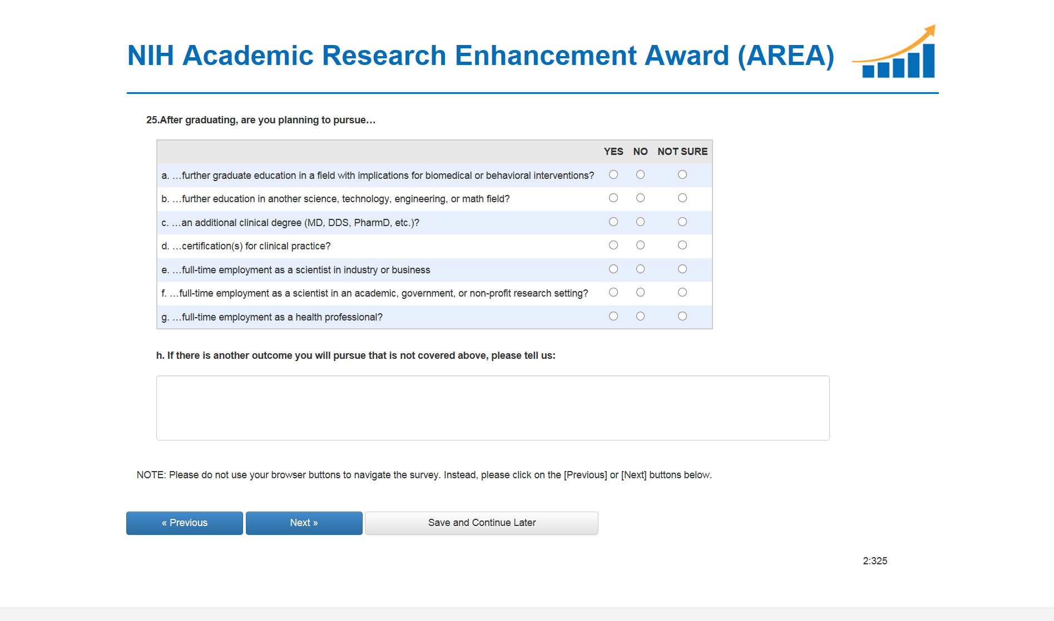Go back with the Previous button
Screen dimensions: 1054x621
(185, 523)
